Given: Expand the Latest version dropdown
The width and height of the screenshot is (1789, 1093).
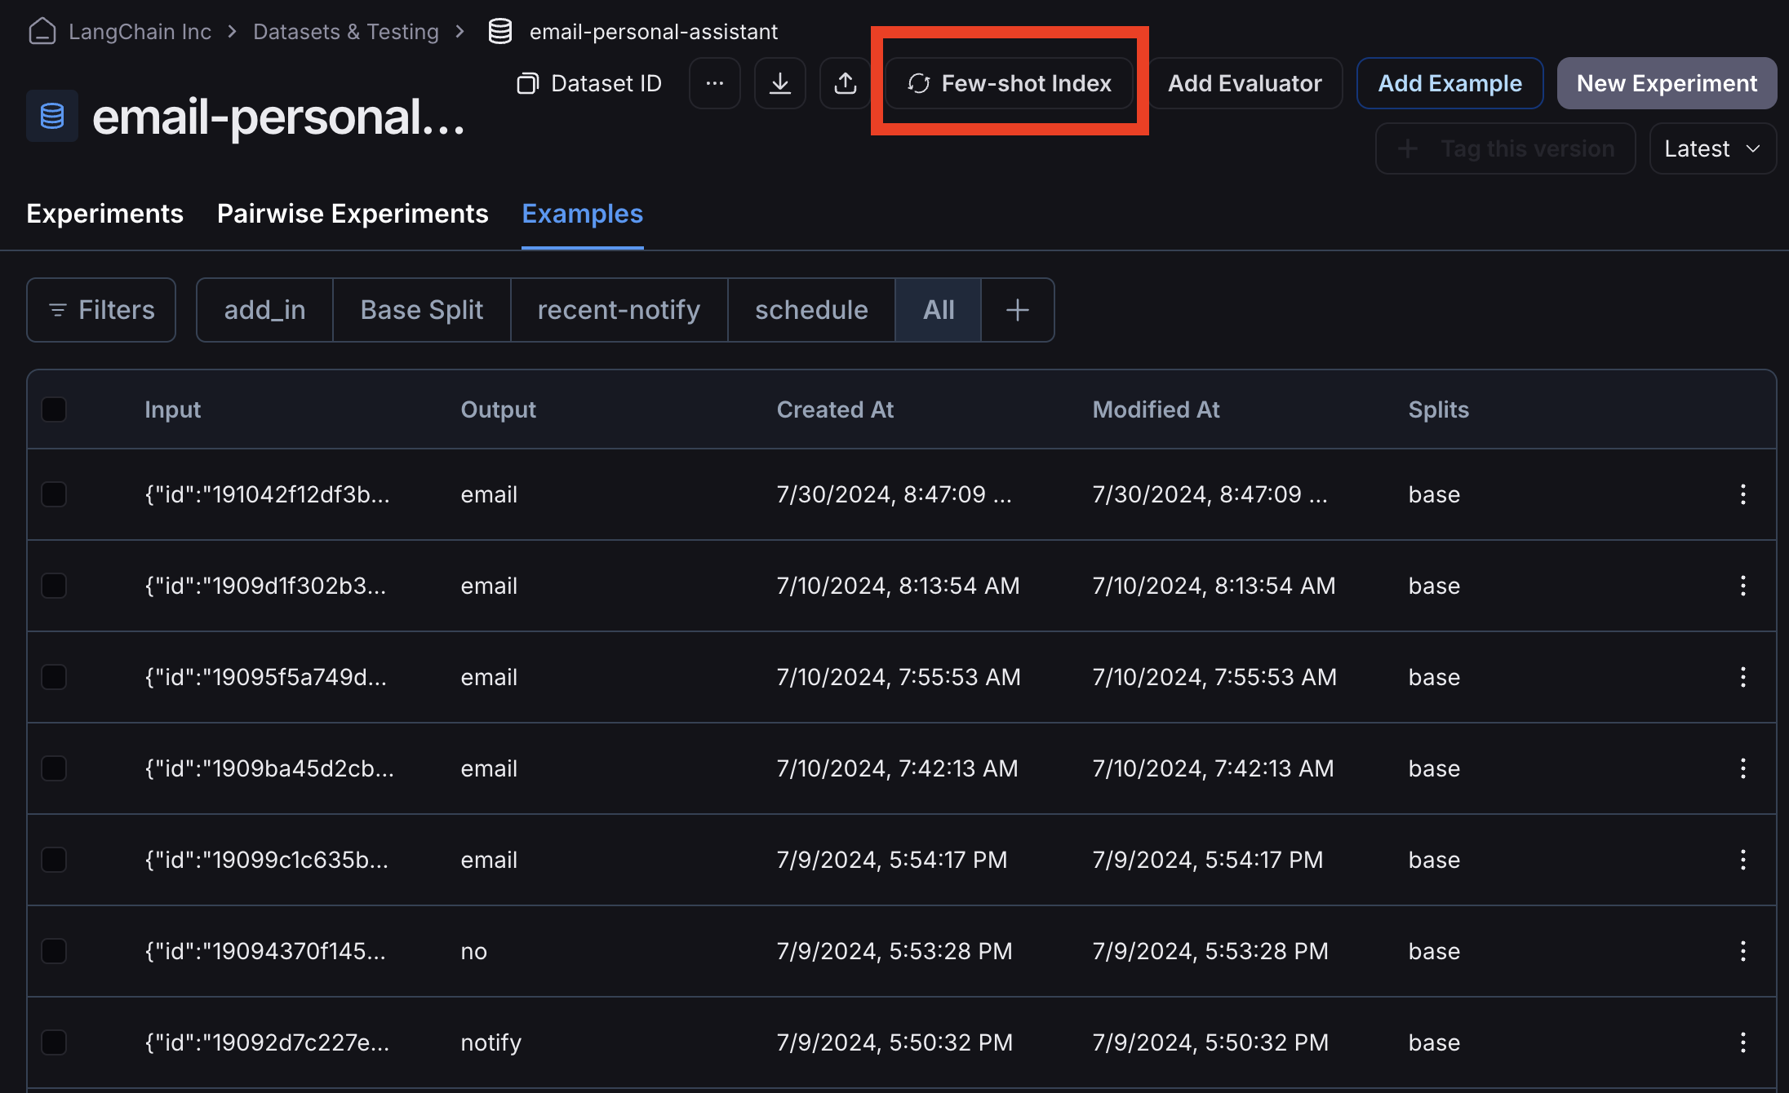Looking at the screenshot, I should click(x=1712, y=148).
